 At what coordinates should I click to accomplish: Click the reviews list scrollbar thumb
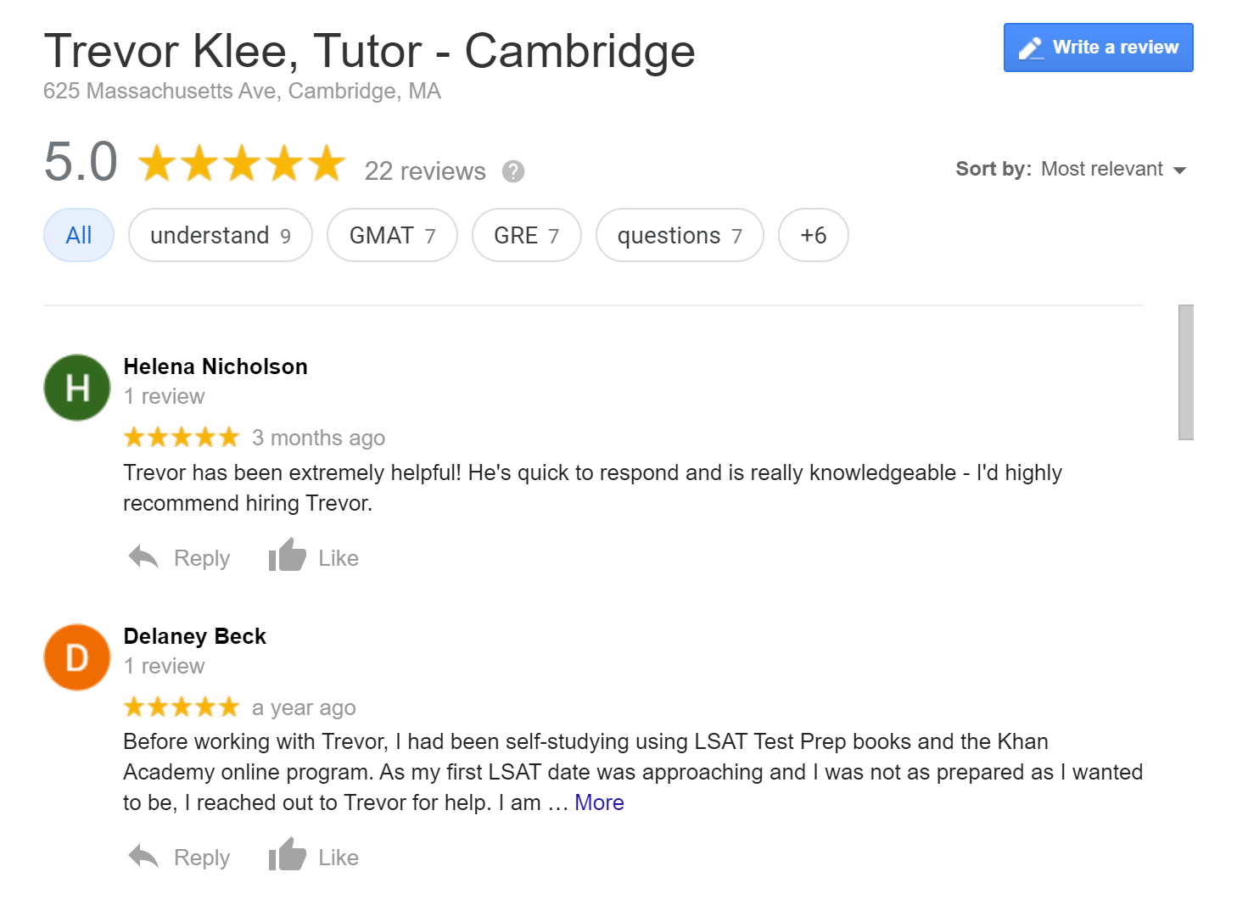[1185, 372]
